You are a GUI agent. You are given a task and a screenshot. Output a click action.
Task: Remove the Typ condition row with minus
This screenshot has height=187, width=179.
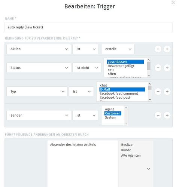[x=158, y=92]
